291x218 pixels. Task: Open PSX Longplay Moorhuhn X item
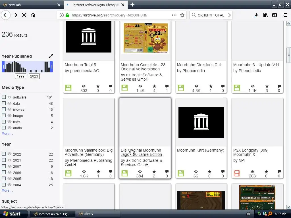[x=251, y=152]
